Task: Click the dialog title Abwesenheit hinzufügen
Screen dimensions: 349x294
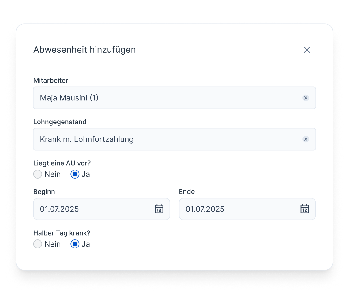Action: click(x=84, y=50)
